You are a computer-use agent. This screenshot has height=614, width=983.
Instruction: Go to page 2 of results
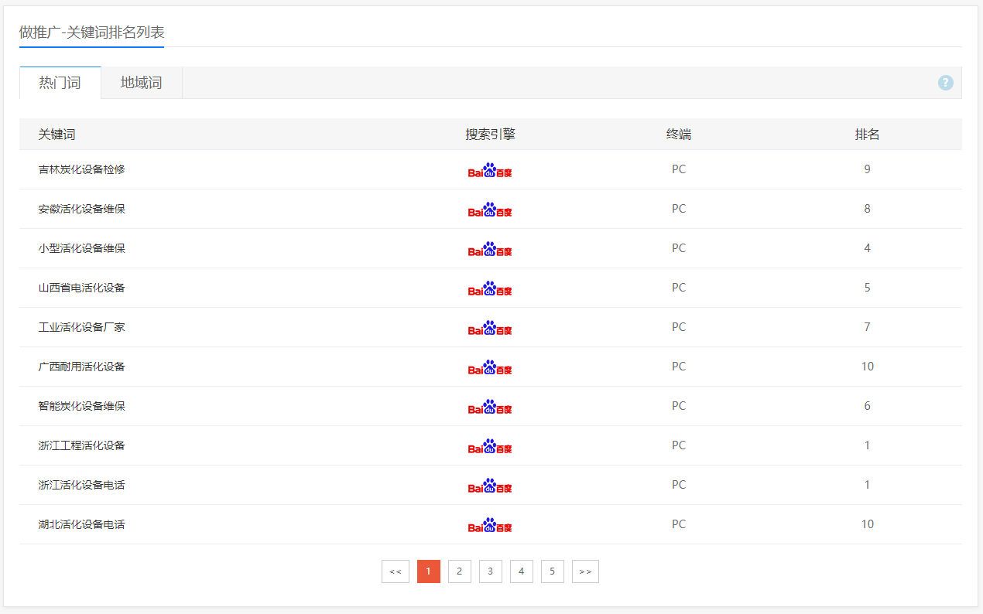460,571
